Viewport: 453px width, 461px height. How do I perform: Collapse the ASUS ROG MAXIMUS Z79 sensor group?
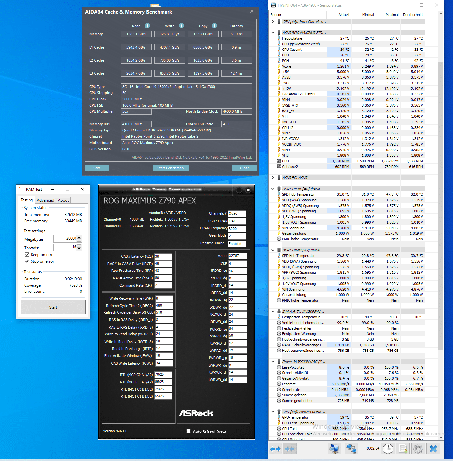click(x=273, y=33)
